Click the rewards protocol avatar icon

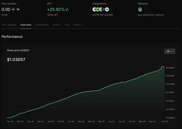(x=140, y=9)
